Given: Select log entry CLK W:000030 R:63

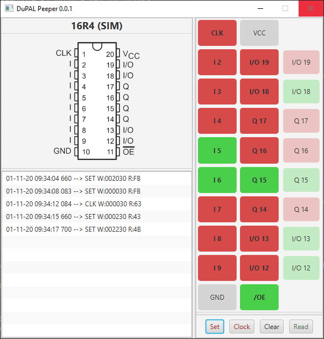Looking at the screenshot, I should click(97, 204).
